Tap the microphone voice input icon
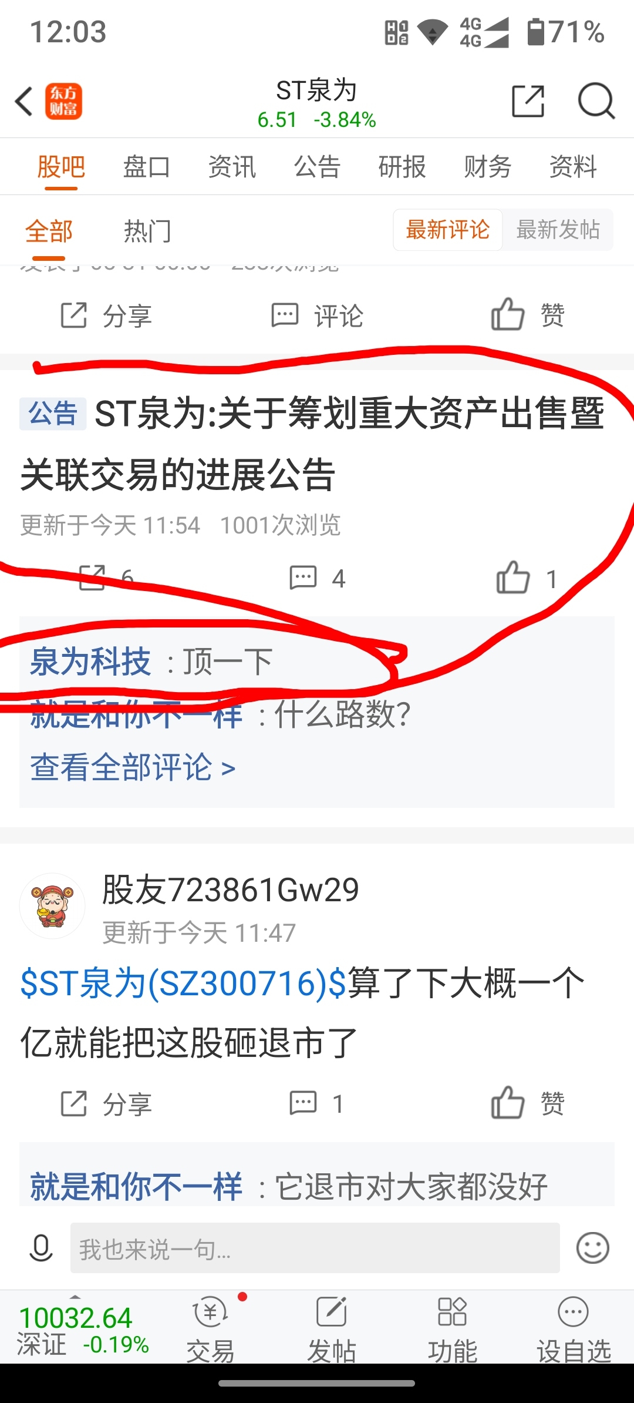 coord(41,1248)
